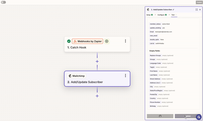Open the Test tab
The image size is (203, 121).
click(174, 15)
